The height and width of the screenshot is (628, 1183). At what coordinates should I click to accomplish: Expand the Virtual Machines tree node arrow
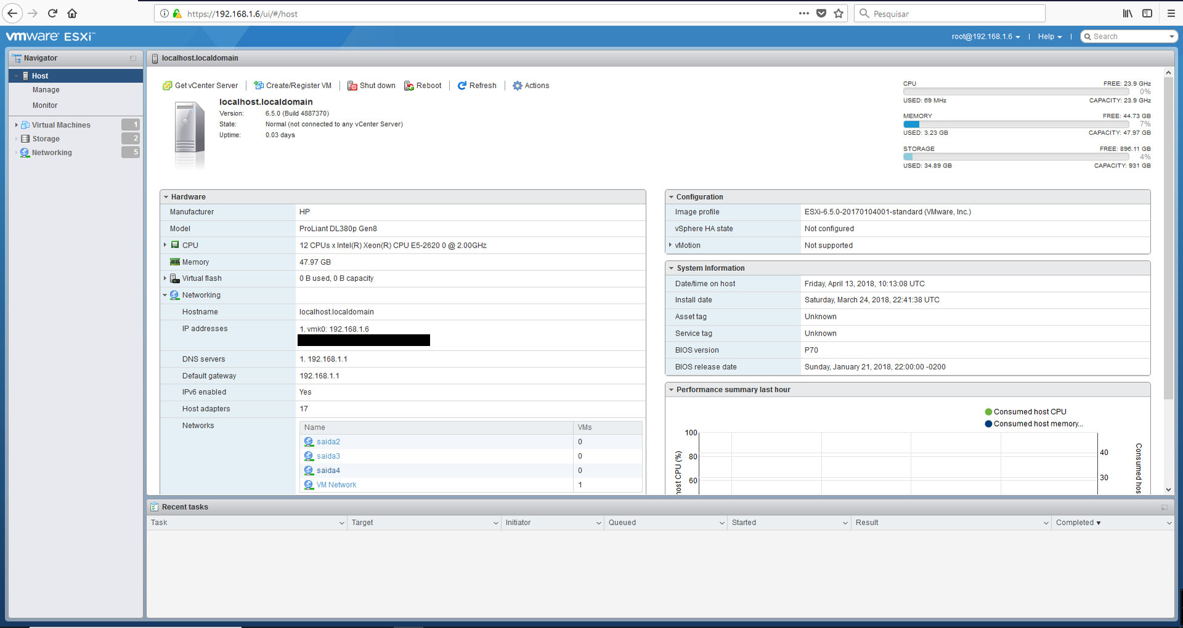16,125
